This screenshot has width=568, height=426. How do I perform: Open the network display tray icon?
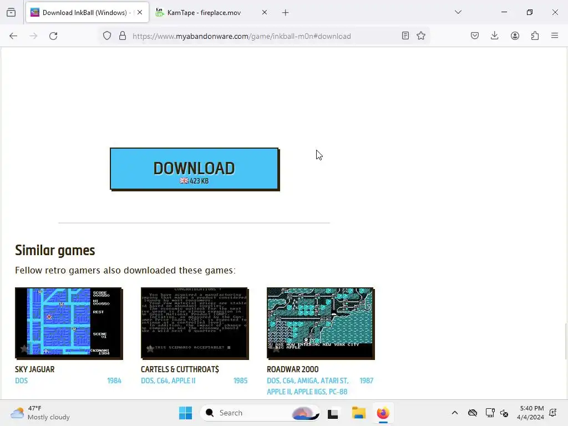pos(490,413)
